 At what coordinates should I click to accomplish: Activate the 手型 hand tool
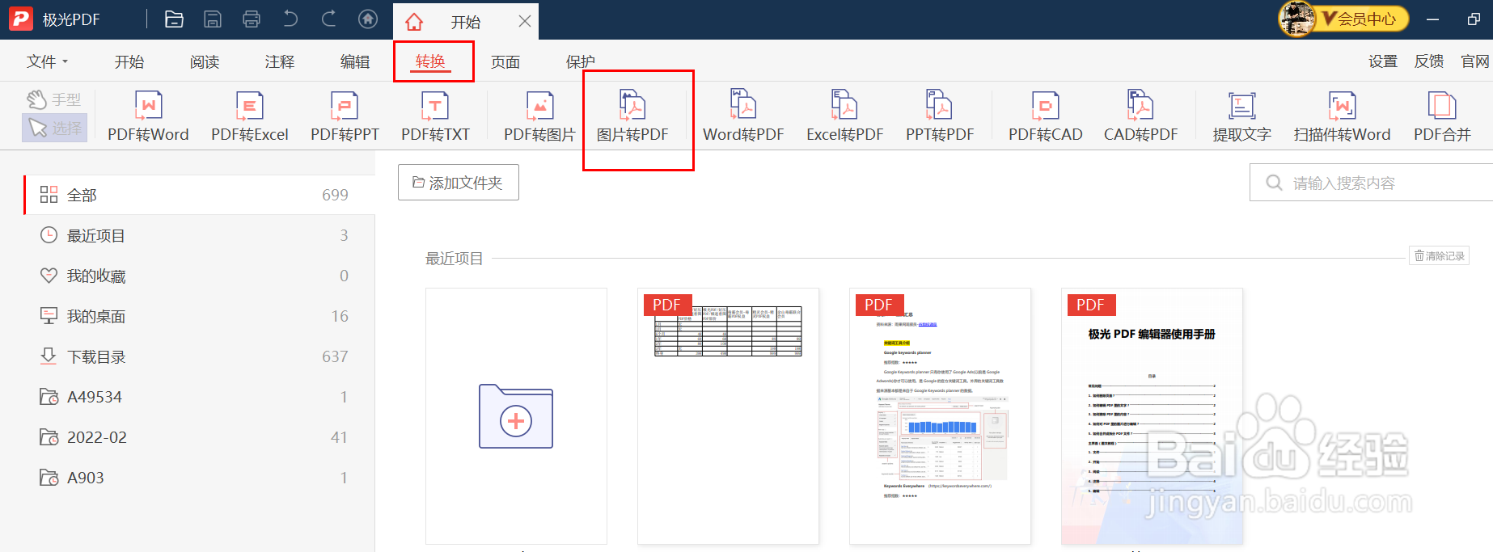(54, 99)
